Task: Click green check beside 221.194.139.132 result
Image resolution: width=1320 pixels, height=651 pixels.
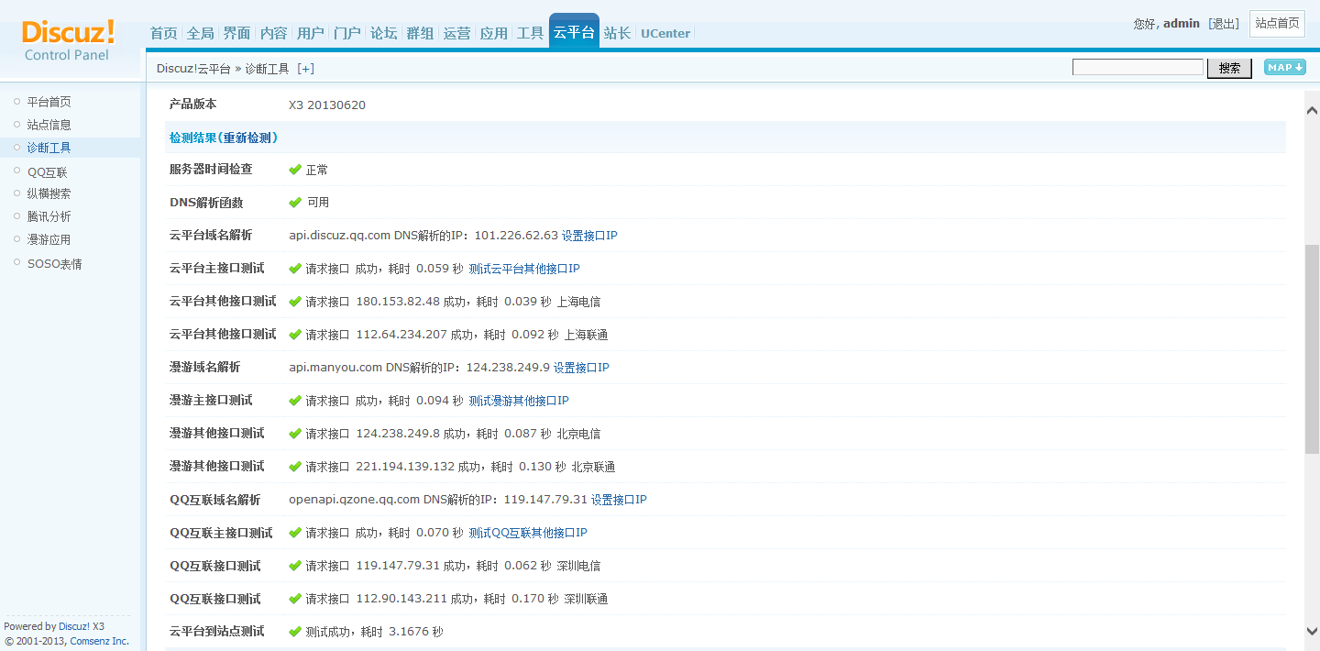Action: click(295, 467)
